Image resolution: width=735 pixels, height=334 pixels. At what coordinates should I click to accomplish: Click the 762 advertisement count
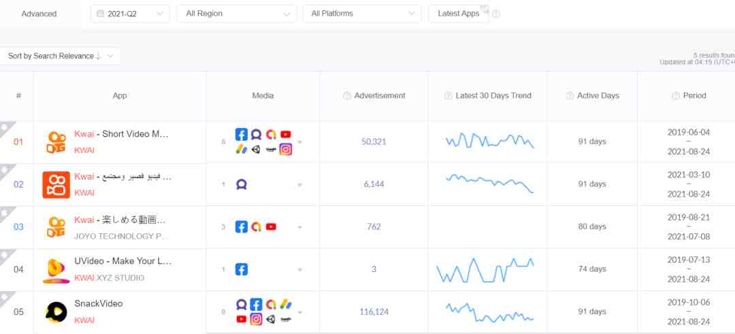tap(374, 227)
